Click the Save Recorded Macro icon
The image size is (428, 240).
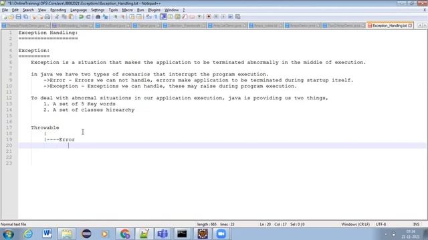click(x=238, y=17)
